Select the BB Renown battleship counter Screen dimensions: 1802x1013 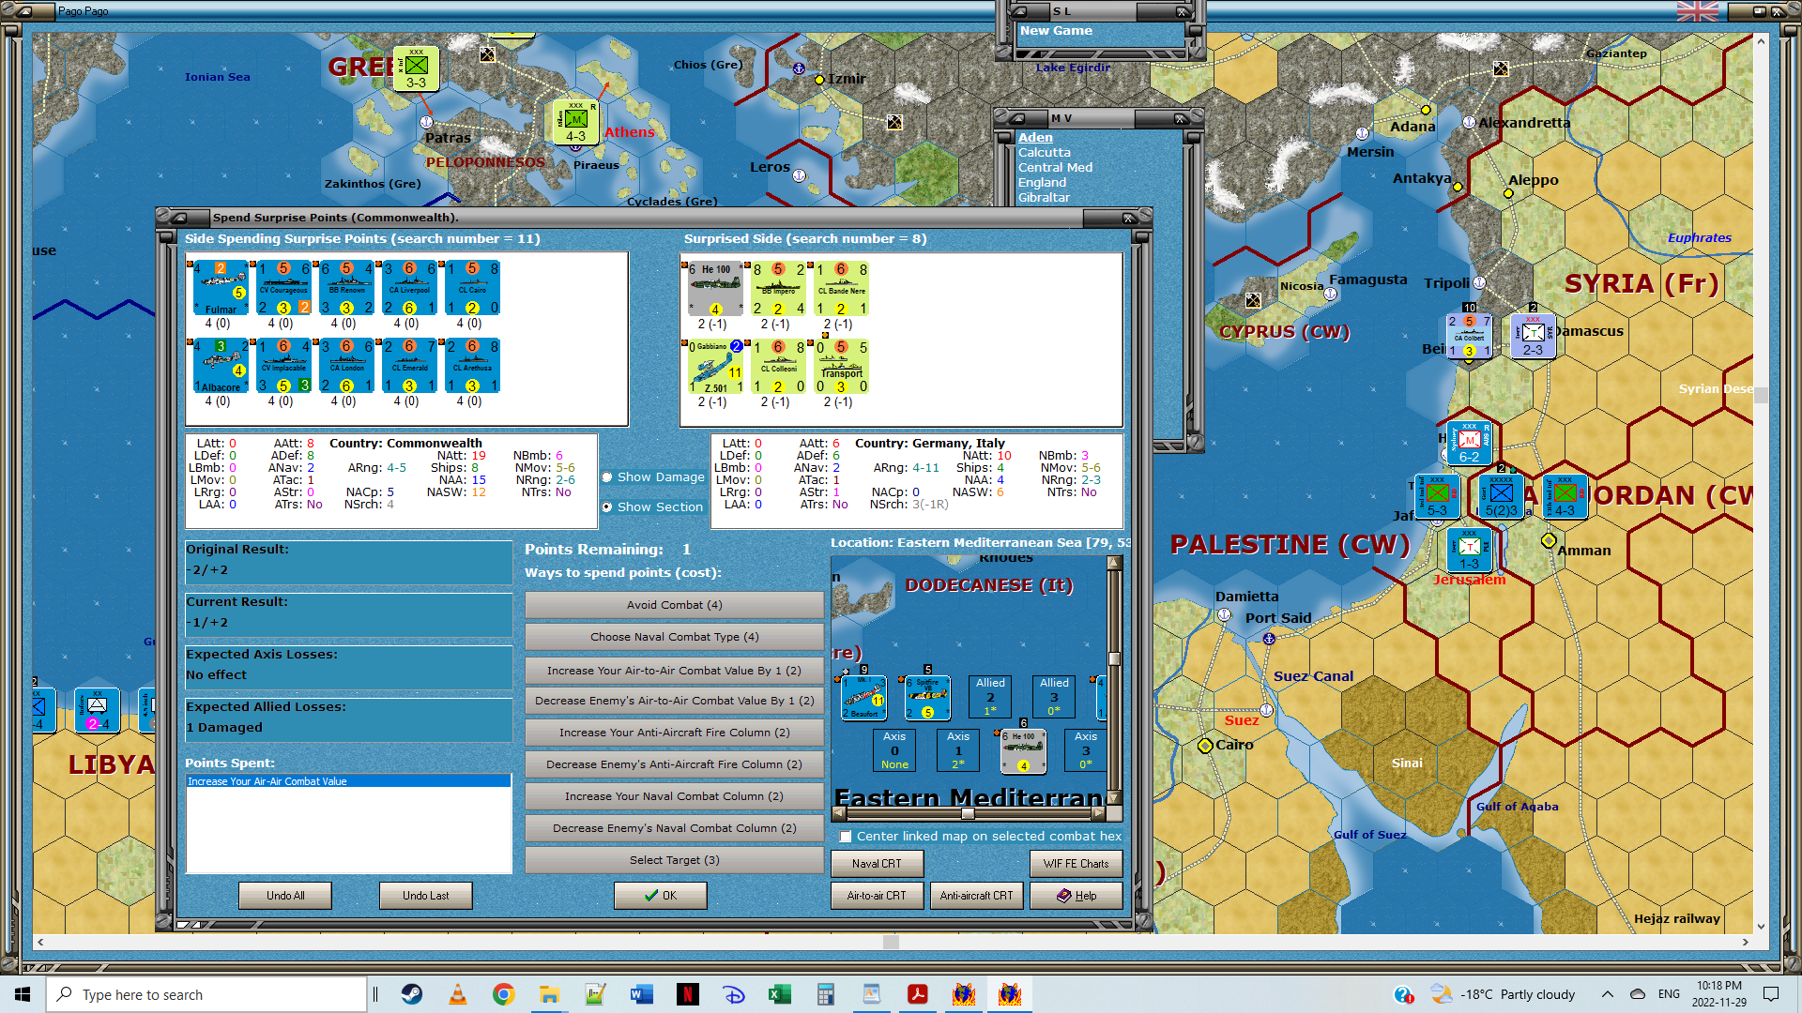[346, 288]
